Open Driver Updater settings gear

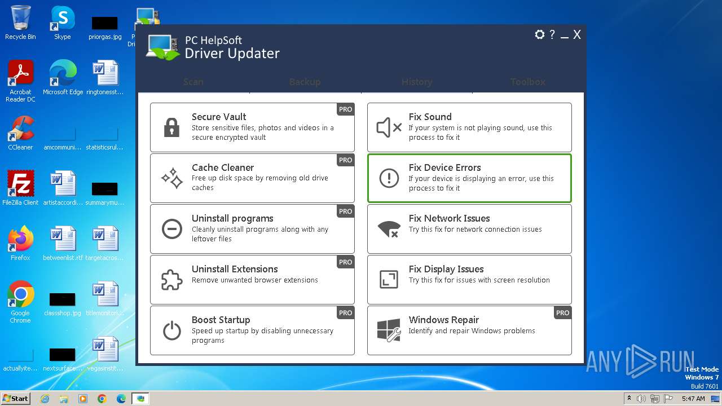tap(540, 34)
